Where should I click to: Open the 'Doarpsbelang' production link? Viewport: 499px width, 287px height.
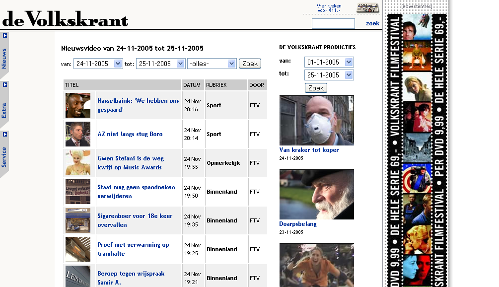click(298, 224)
